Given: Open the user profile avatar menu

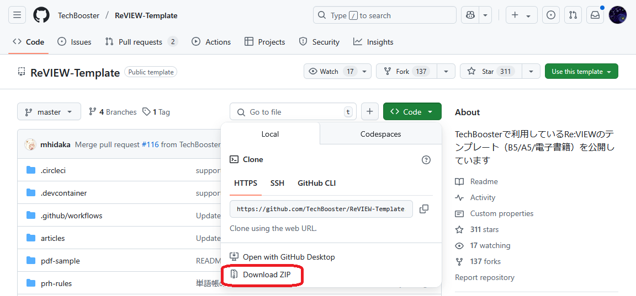Looking at the screenshot, I should (x=618, y=15).
